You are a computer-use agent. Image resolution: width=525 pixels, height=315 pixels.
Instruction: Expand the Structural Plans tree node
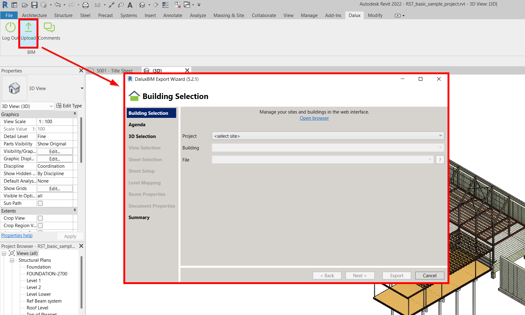pyautogui.click(x=12, y=260)
